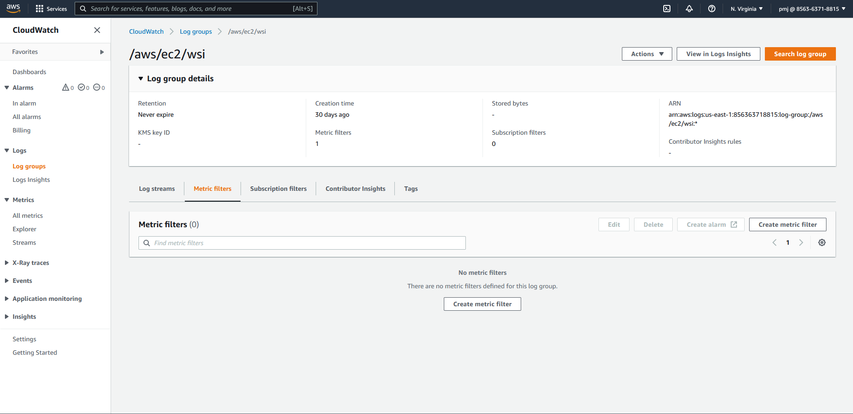Switch to the Tags tab
Screen dimensions: 853x414
click(411, 189)
